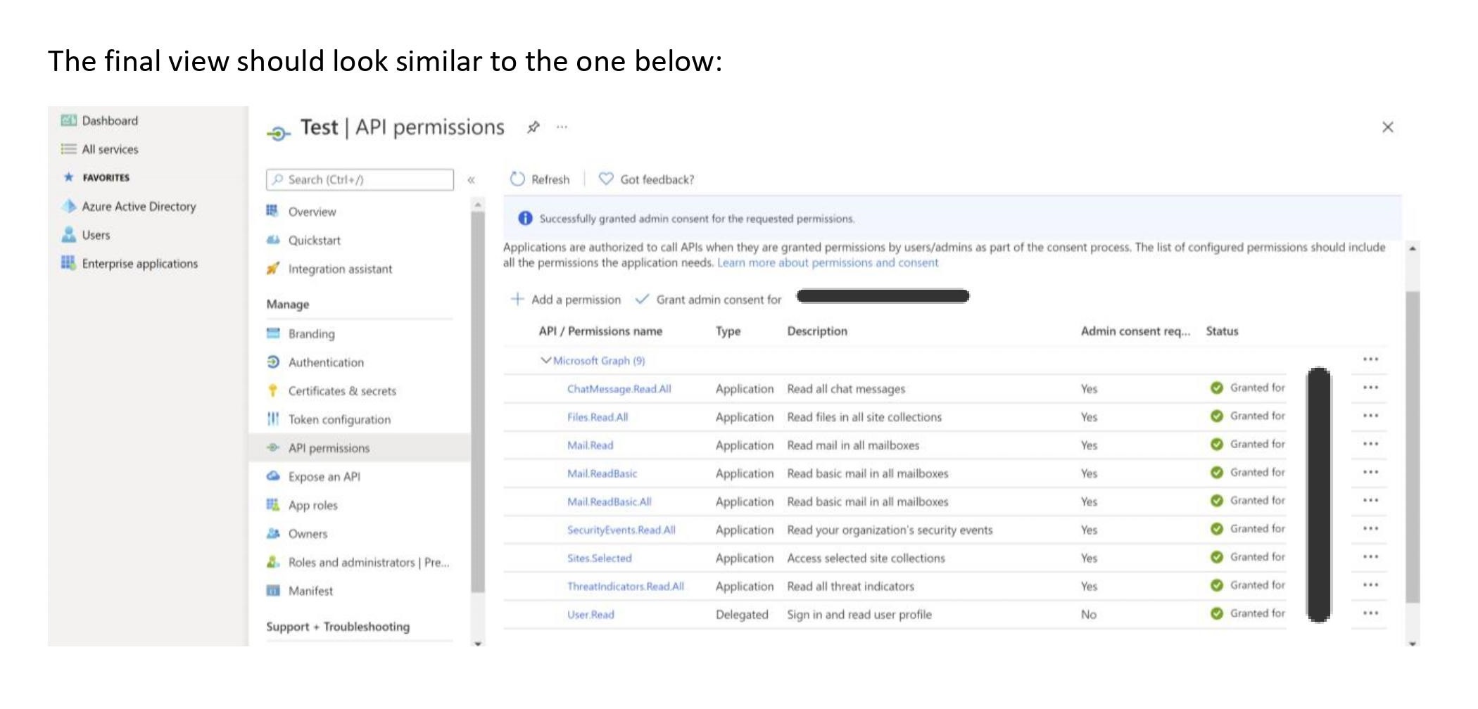The height and width of the screenshot is (709, 1478).
Task: Click the permissions pane vertical scrollbar
Action: point(1412,447)
